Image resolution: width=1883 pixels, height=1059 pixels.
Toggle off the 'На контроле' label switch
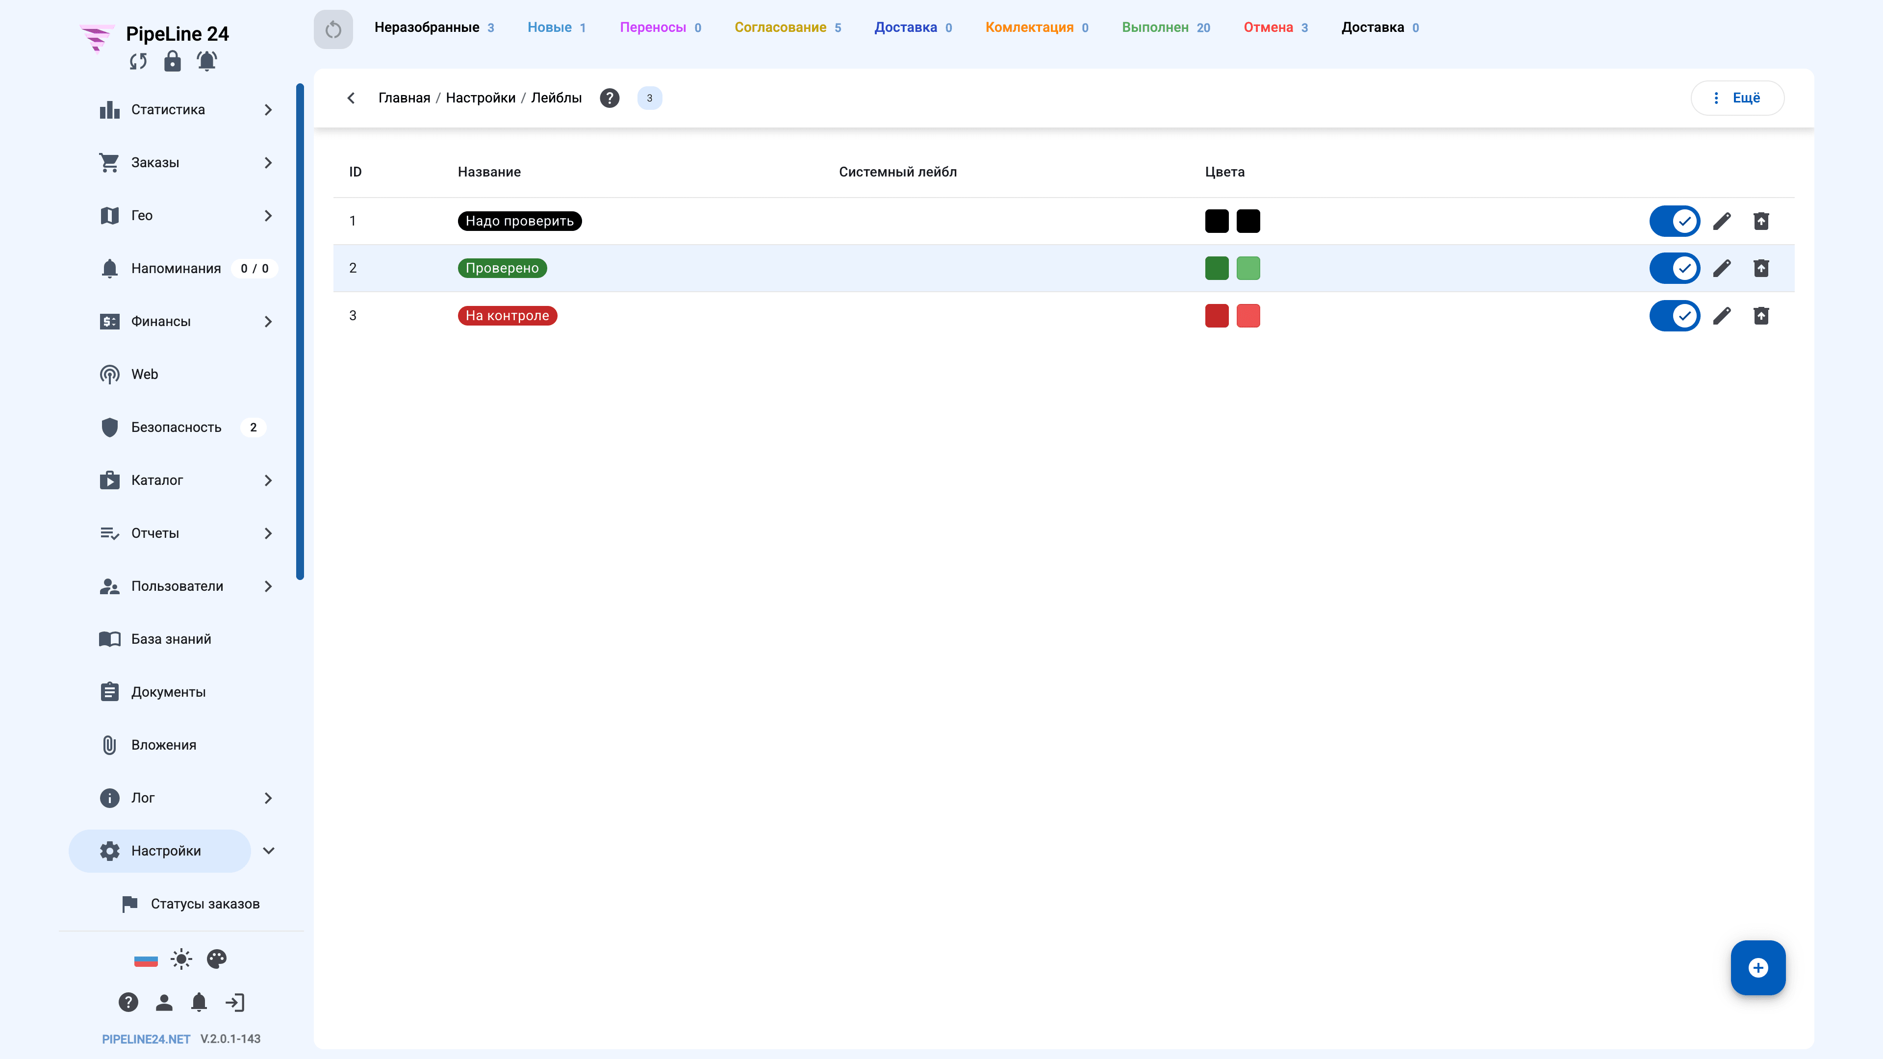click(1675, 316)
